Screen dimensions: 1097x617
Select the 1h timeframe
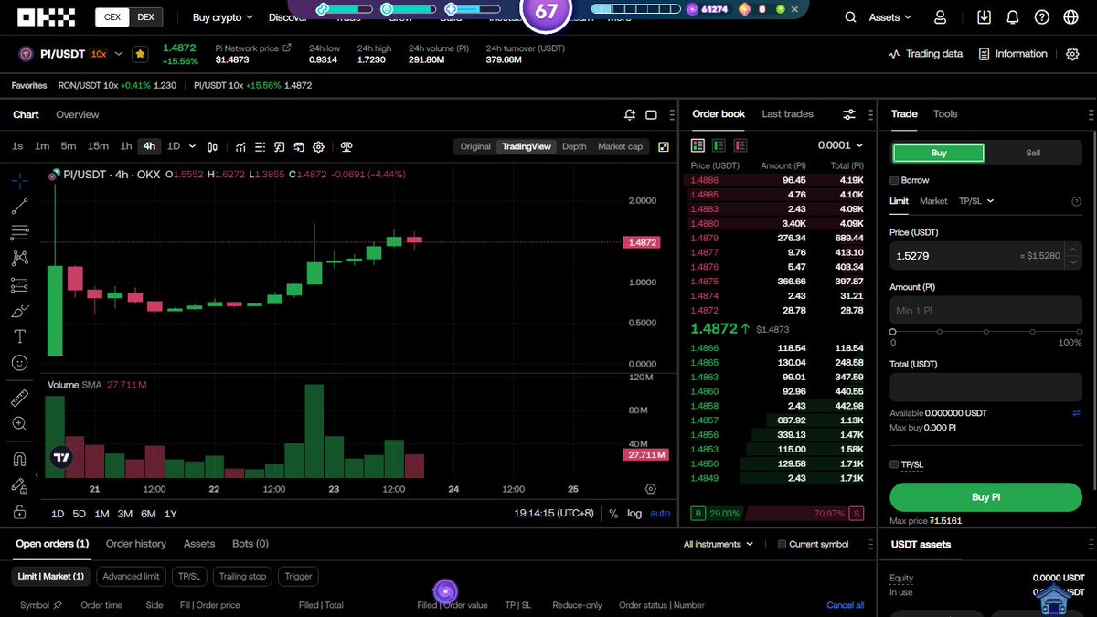(126, 146)
